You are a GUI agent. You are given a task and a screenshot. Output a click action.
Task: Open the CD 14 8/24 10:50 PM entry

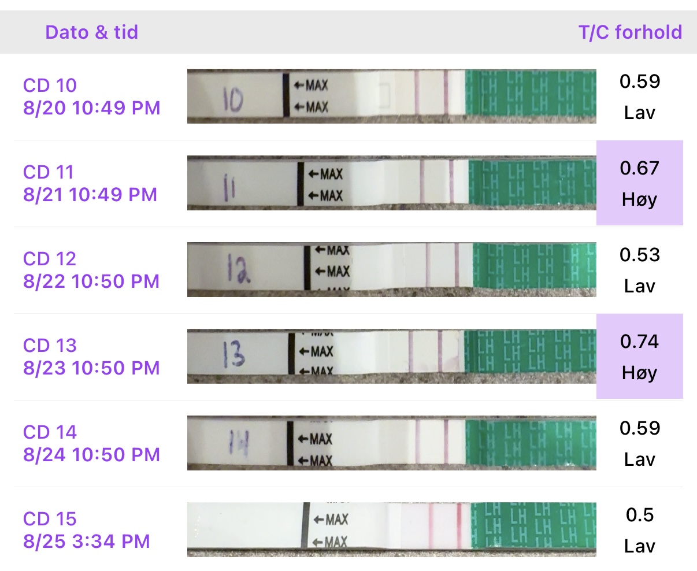(91, 443)
